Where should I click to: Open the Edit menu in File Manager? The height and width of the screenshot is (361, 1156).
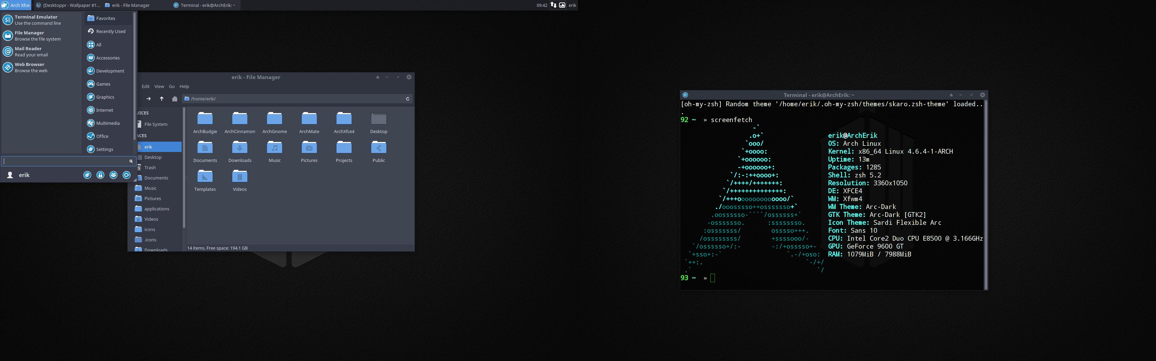click(x=146, y=87)
